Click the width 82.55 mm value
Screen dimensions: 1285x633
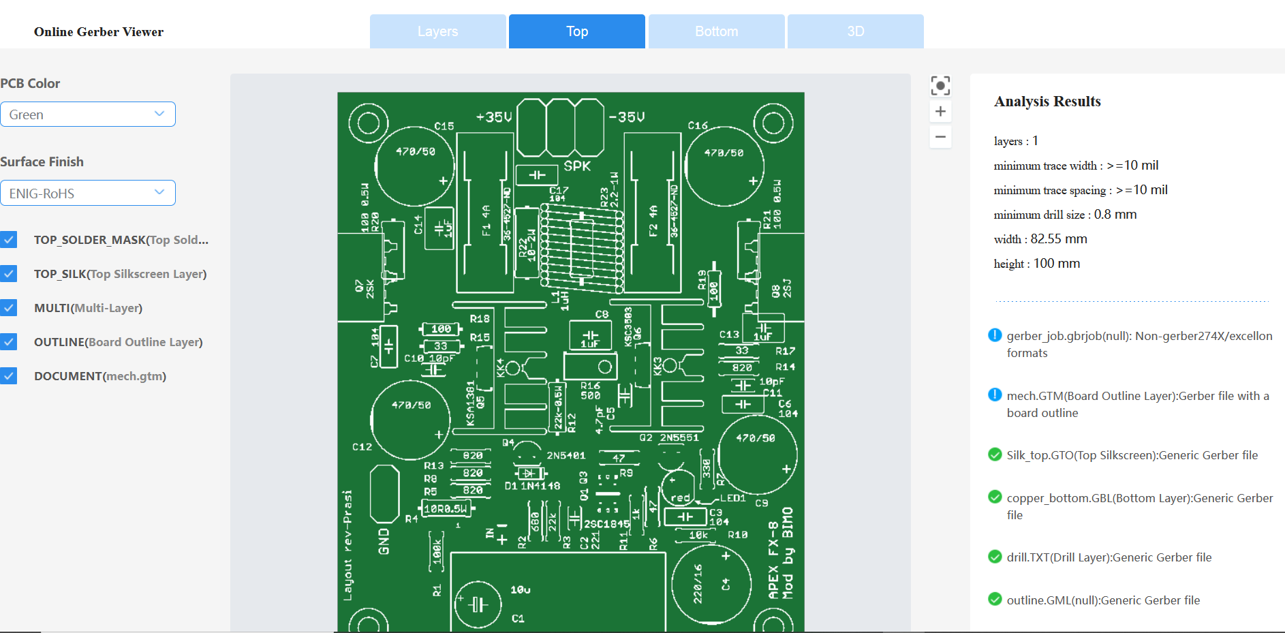[1059, 239]
